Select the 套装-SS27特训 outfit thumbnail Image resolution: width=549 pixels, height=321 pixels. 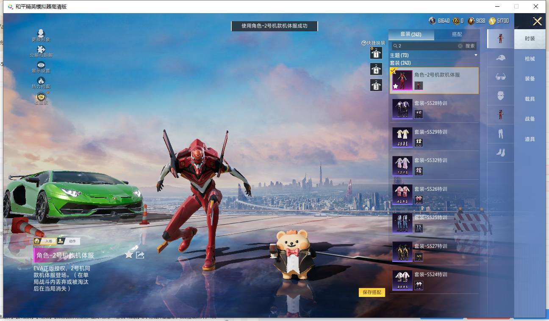tap(402, 252)
